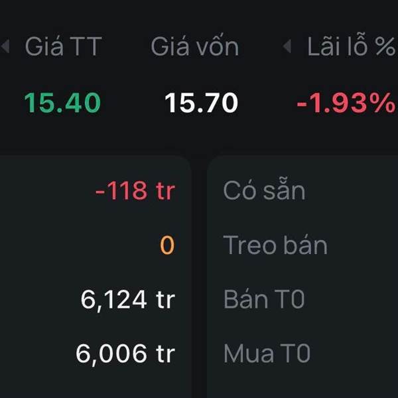The image size is (398, 398).
Task: Sort by the Lãi lỗ % column header
Action: [350, 47]
